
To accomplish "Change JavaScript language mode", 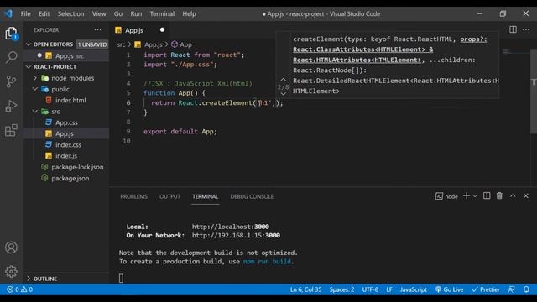I will tap(414, 289).
